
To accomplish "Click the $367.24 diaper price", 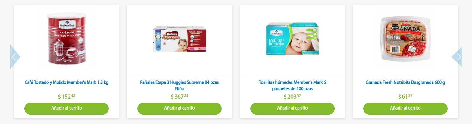I will tap(180, 97).
